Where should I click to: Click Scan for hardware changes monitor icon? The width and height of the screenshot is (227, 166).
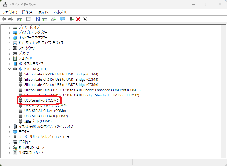click(62, 19)
